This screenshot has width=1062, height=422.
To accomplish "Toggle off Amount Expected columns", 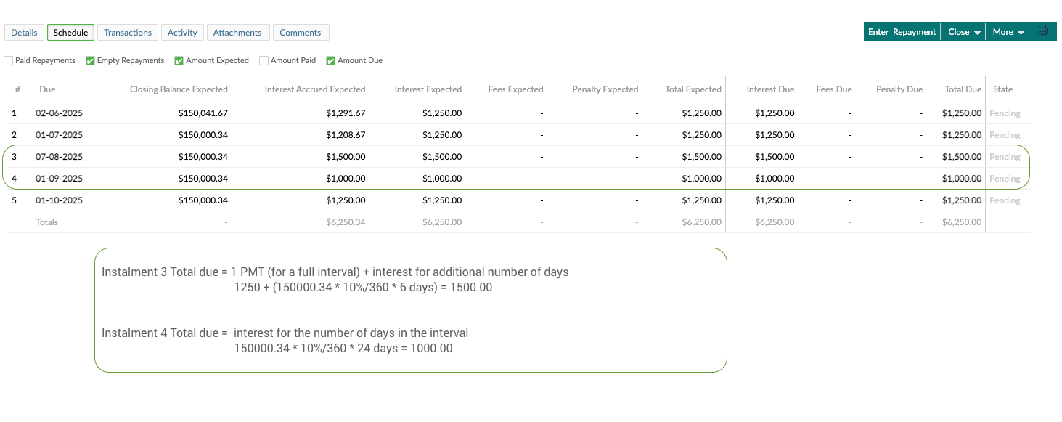I will coord(179,61).
